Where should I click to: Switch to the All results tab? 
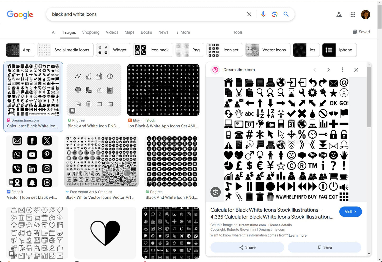(54, 32)
